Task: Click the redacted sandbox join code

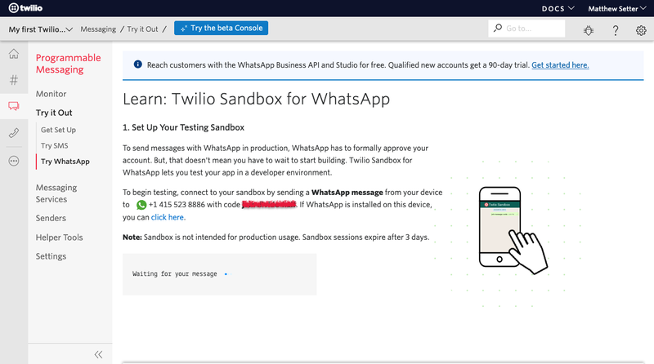Action: (x=269, y=204)
